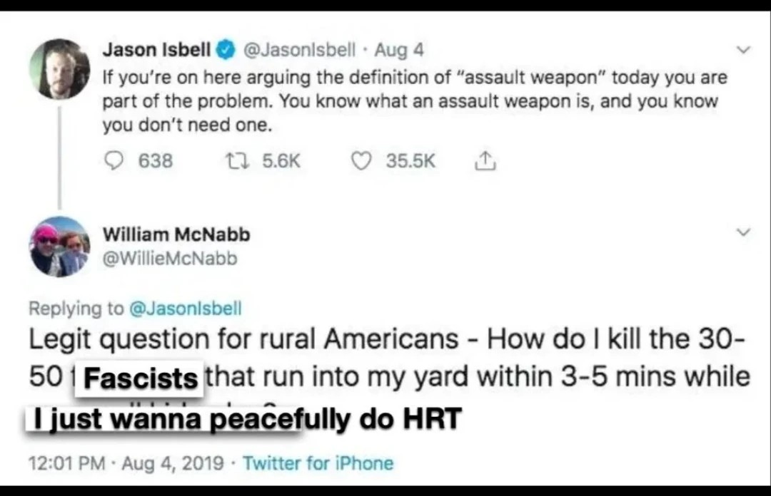The height and width of the screenshot is (496, 771).
Task: Expand the chevron menu on William McNabb's tweet
Action: coord(743,233)
